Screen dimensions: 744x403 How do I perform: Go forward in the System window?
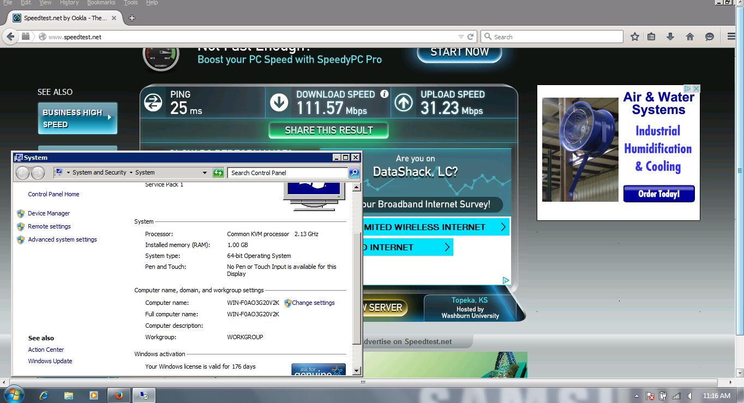[38, 173]
